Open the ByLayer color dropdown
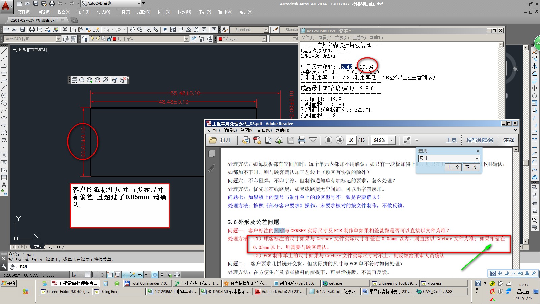 (x=264, y=39)
